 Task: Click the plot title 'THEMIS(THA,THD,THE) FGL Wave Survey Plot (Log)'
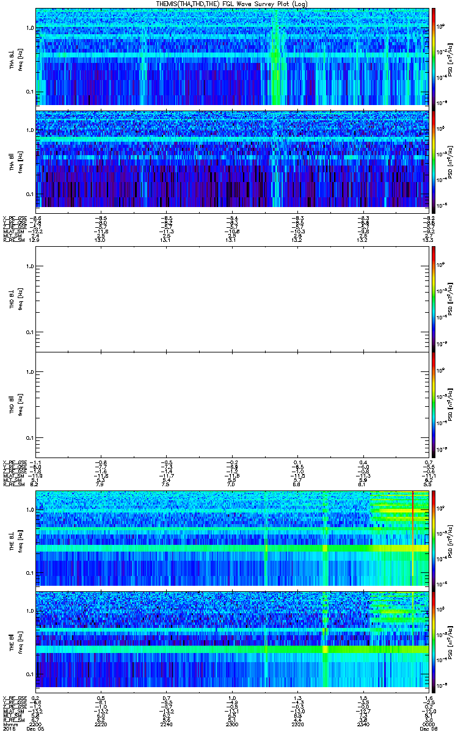(x=232, y=4)
